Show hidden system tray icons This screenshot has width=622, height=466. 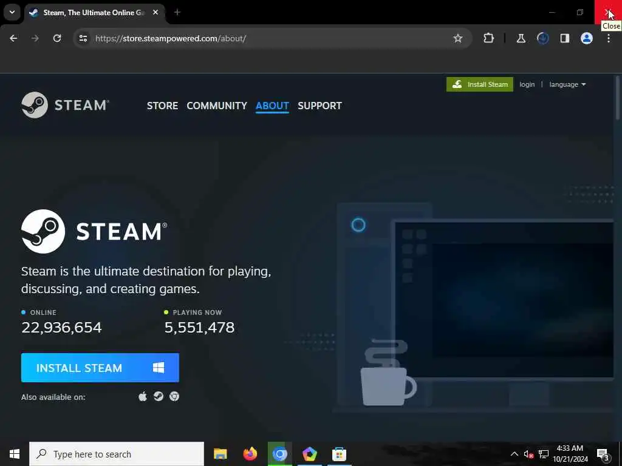click(x=514, y=454)
